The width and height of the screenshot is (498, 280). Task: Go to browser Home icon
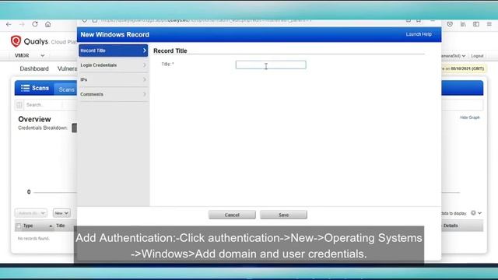(x=48, y=24)
